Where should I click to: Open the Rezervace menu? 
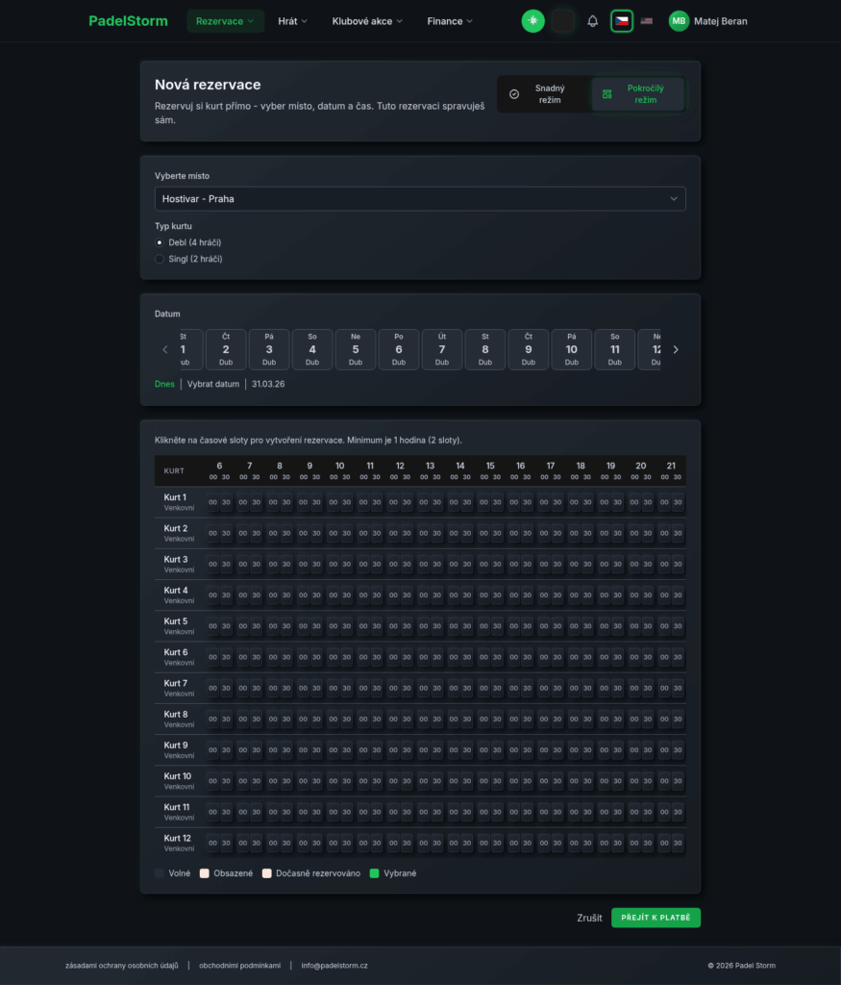225,21
